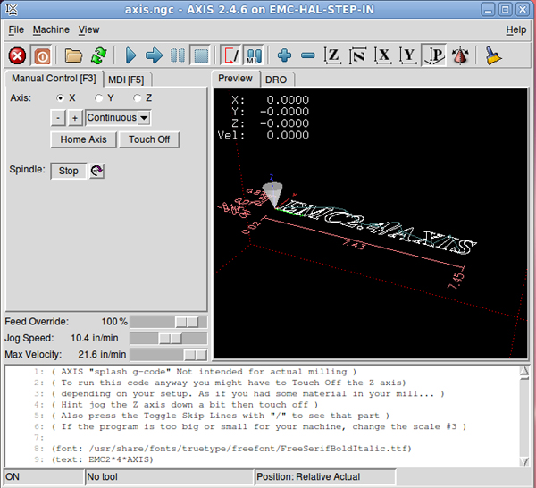This screenshot has height=488, width=536.
Task: Switch to the MDI [F5] tab
Action: point(128,79)
